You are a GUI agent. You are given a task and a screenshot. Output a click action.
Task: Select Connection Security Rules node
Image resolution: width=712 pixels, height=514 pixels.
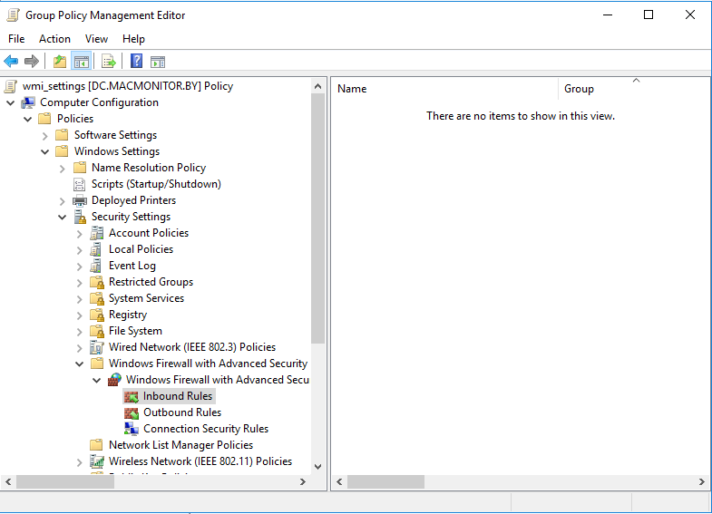point(205,429)
